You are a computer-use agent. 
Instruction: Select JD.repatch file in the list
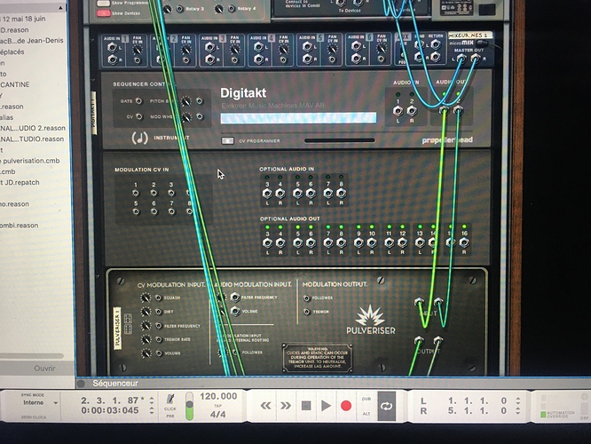point(20,182)
